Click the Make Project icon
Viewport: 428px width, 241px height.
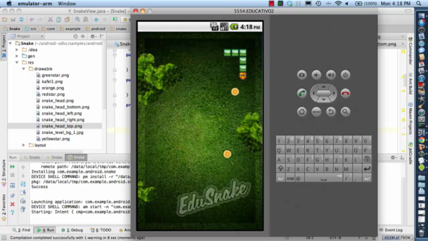(115, 19)
